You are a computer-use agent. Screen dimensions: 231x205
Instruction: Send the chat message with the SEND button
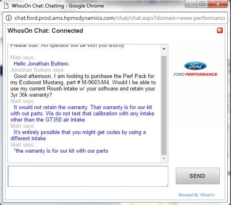pos(198,176)
